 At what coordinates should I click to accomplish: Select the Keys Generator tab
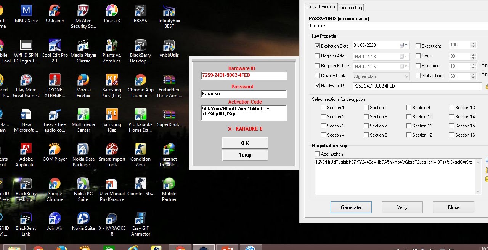(321, 7)
